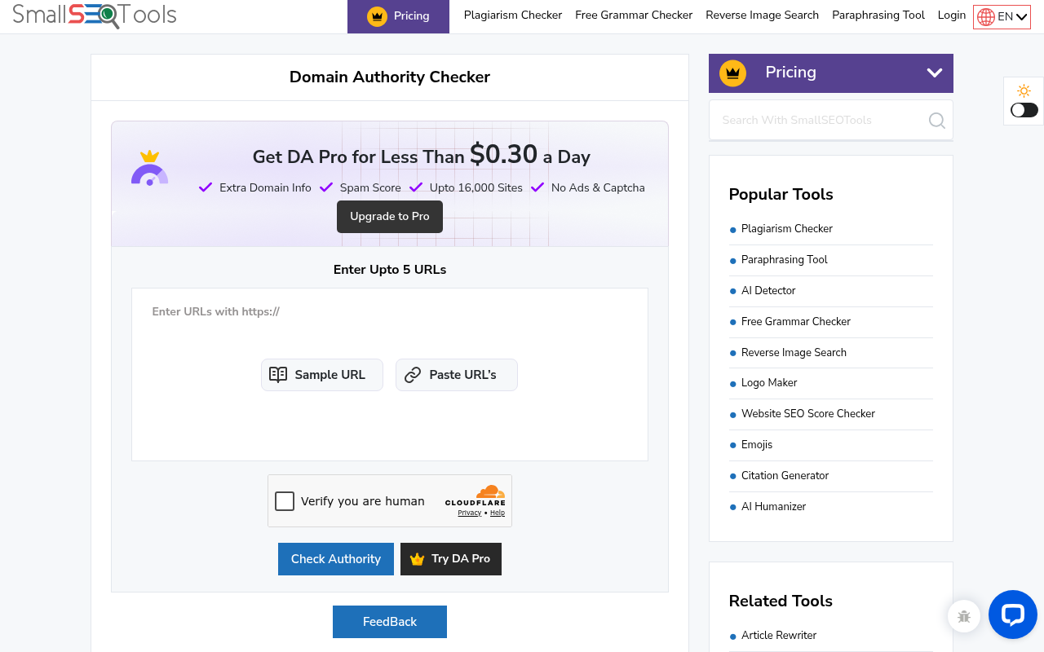1044x652 pixels.
Task: Open Paraphrasing Tool in top navigation
Action: pos(878,15)
